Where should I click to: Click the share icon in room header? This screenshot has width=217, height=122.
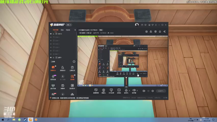point(164,31)
